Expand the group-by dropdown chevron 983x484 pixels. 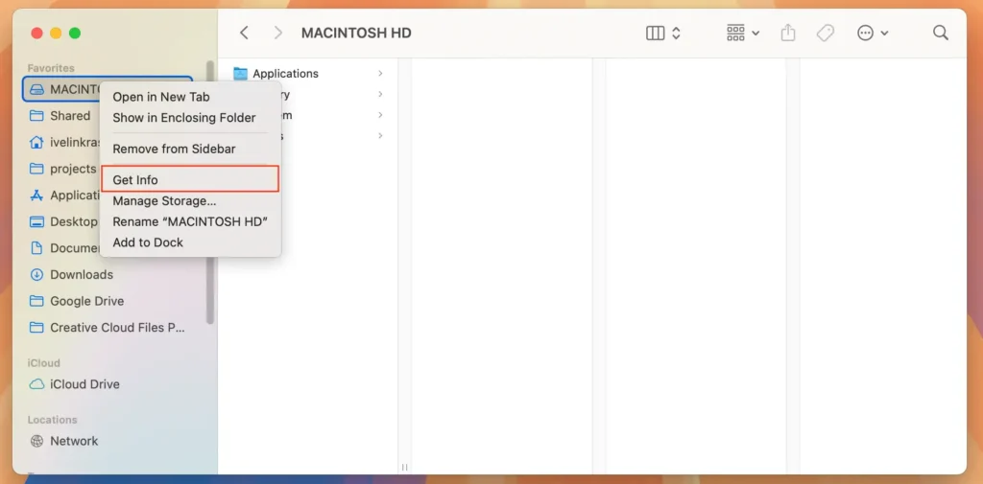pyautogui.click(x=755, y=34)
